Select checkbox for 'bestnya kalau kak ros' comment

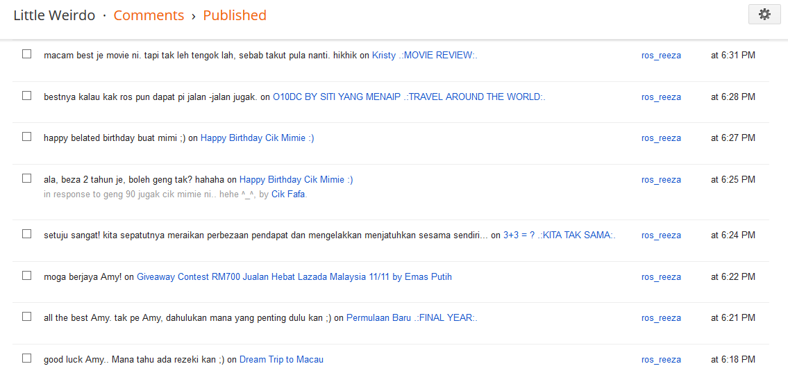26,96
